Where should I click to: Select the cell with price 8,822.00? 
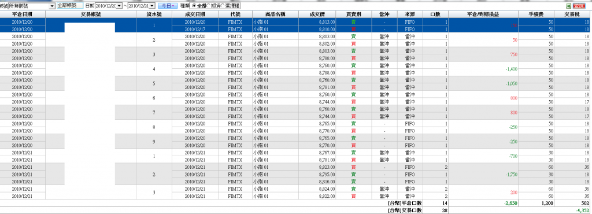tap(317, 196)
